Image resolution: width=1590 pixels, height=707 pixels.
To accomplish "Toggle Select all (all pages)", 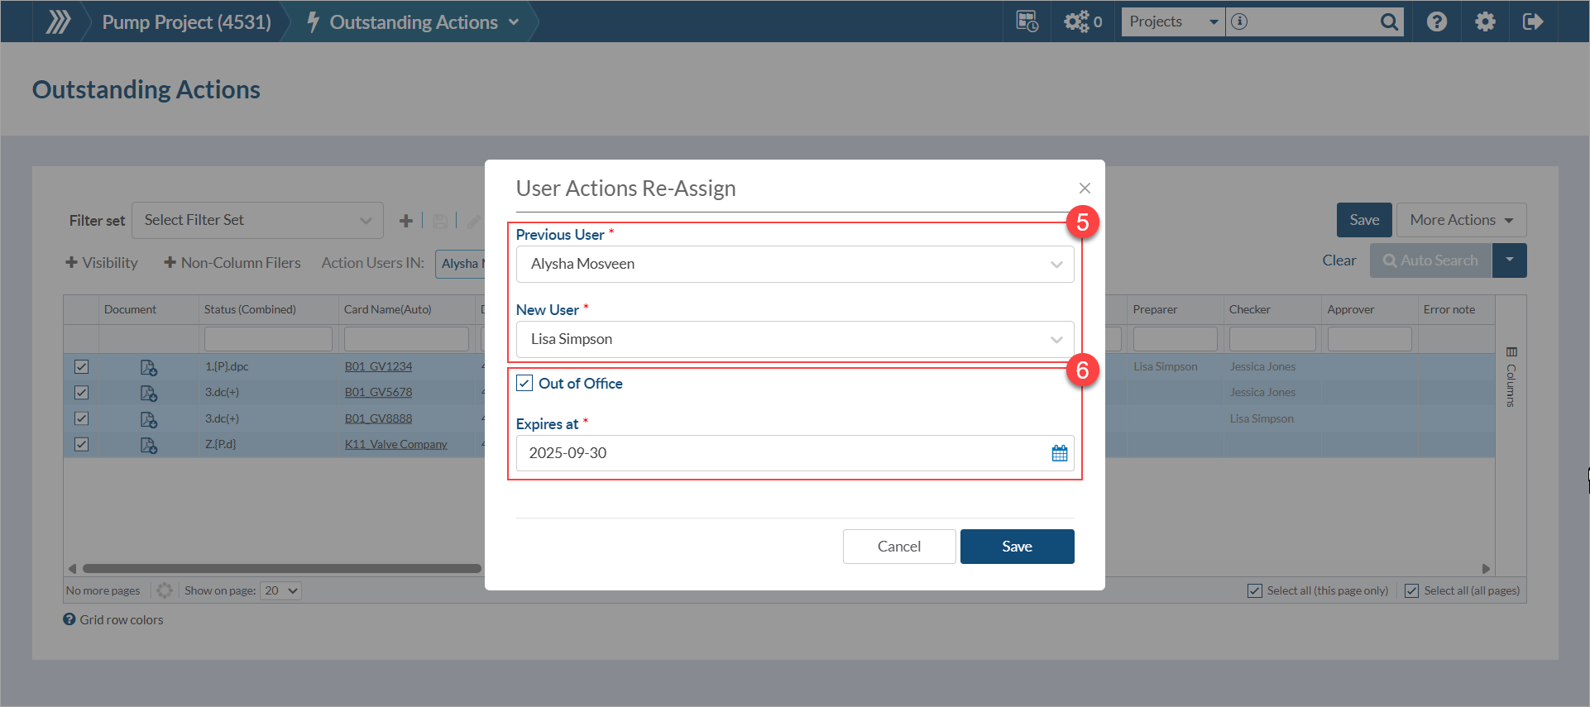I will pos(1412,590).
